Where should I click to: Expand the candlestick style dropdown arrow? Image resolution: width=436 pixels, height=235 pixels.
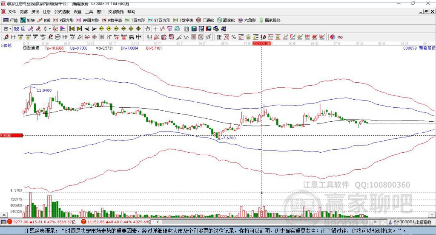tap(50, 29)
